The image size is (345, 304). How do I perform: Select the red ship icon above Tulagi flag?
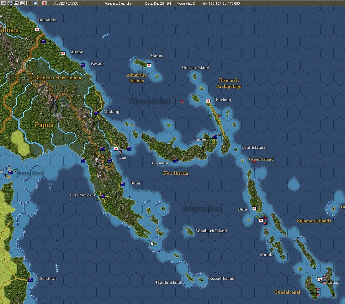tap(324, 277)
